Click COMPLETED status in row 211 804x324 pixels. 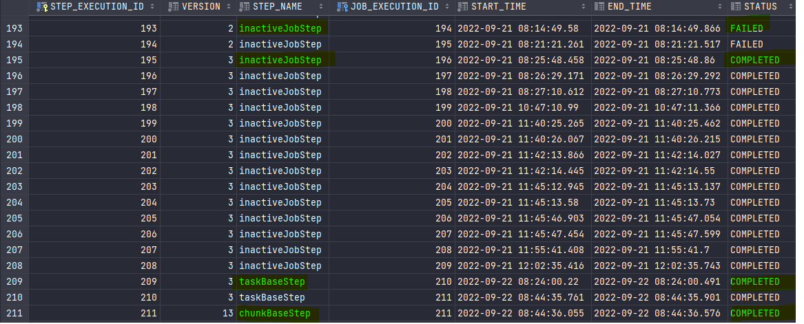click(x=755, y=313)
